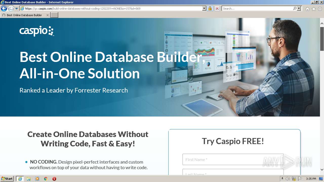324x182 pixels.
Task: Go forward with the browser Forward arrow
Action: 11,9
